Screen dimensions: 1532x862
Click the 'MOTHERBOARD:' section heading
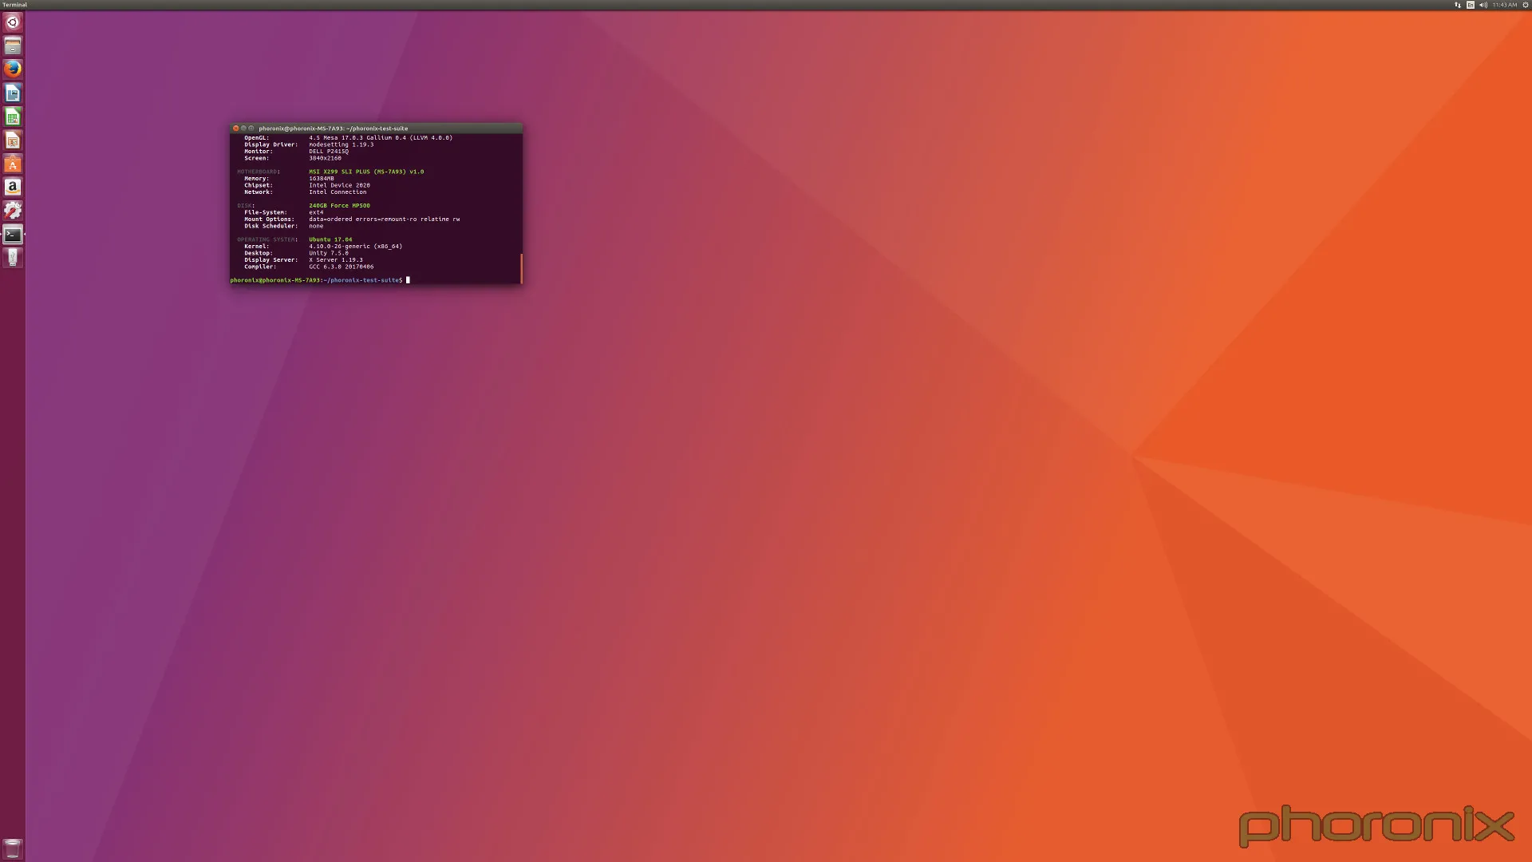click(259, 172)
